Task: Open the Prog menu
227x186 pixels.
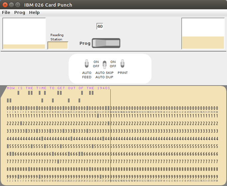Action: tap(20, 13)
